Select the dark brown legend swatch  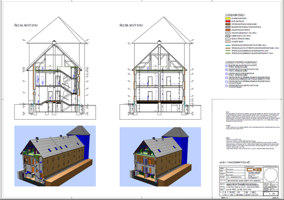coord(228,24)
